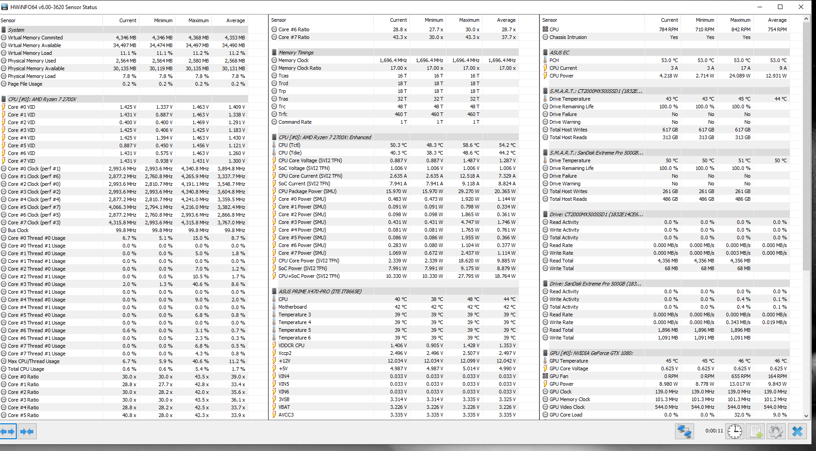Click the icon beside Total CPU Usage

pyautogui.click(x=4, y=369)
